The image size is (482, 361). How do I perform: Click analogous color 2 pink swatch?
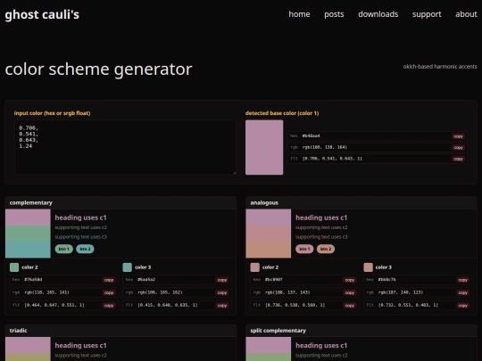(254, 267)
